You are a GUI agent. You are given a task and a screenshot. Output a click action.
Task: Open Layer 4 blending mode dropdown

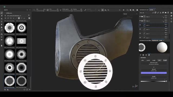click(166, 24)
